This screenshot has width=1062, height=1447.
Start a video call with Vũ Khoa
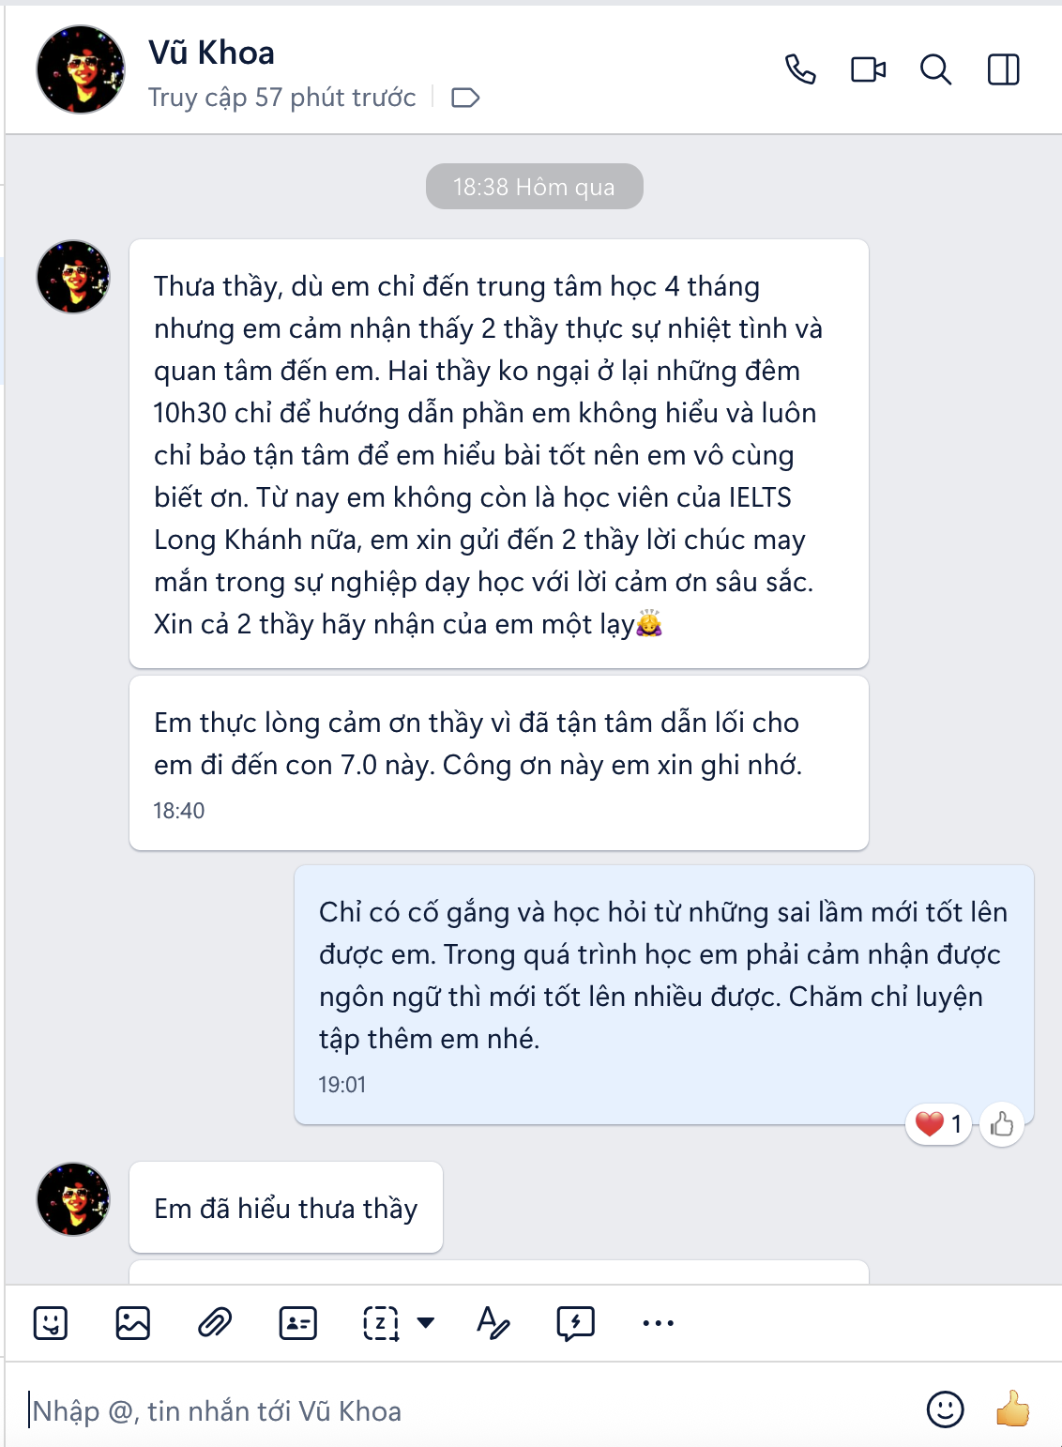pyautogui.click(x=868, y=69)
